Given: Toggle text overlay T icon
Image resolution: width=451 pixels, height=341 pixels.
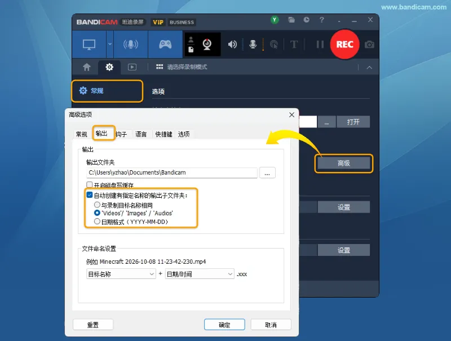Looking at the screenshot, I should coord(294,45).
